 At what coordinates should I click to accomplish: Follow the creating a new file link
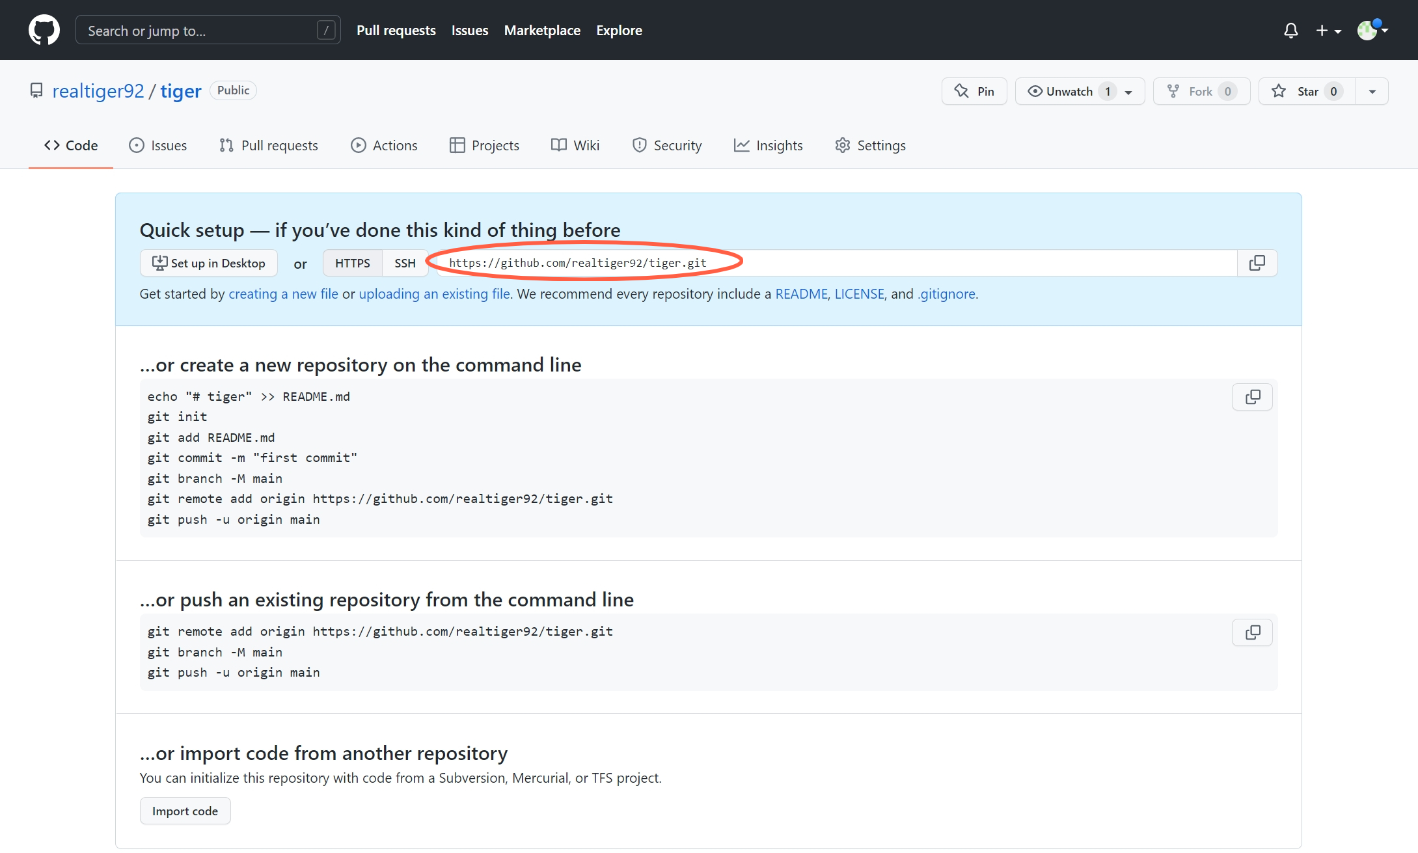coord(283,294)
